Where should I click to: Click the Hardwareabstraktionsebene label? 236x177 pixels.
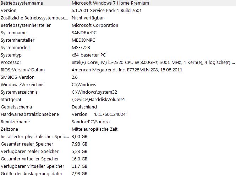30,114
